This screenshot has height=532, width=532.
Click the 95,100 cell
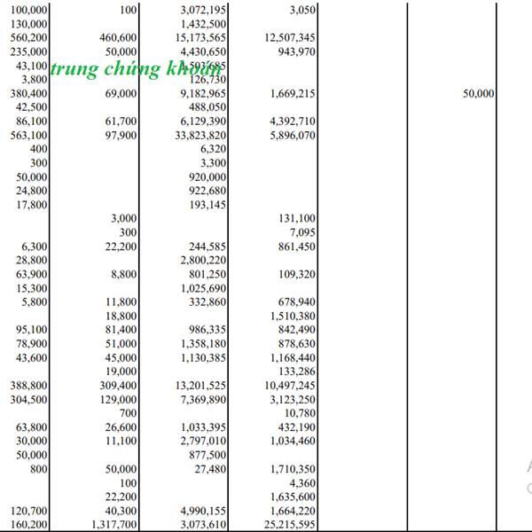32,330
